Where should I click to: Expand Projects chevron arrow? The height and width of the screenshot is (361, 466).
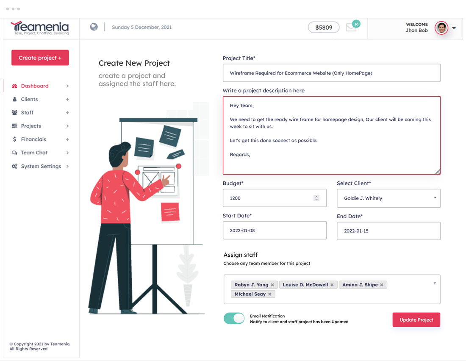point(67,126)
